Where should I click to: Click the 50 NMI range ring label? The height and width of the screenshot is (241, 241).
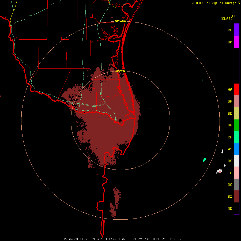coord(120,71)
